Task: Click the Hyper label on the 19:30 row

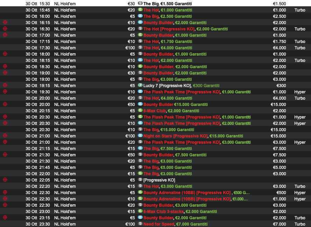Action: pos(300,92)
